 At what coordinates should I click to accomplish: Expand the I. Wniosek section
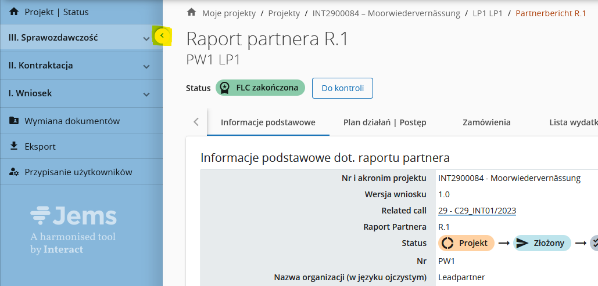tap(146, 94)
